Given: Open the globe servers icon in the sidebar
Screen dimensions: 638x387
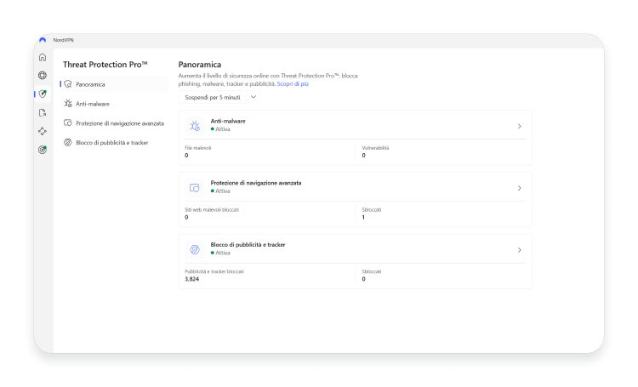Looking at the screenshot, I should click(x=43, y=76).
